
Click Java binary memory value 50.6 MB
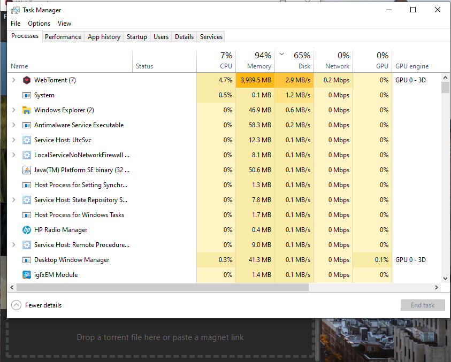[x=255, y=170]
